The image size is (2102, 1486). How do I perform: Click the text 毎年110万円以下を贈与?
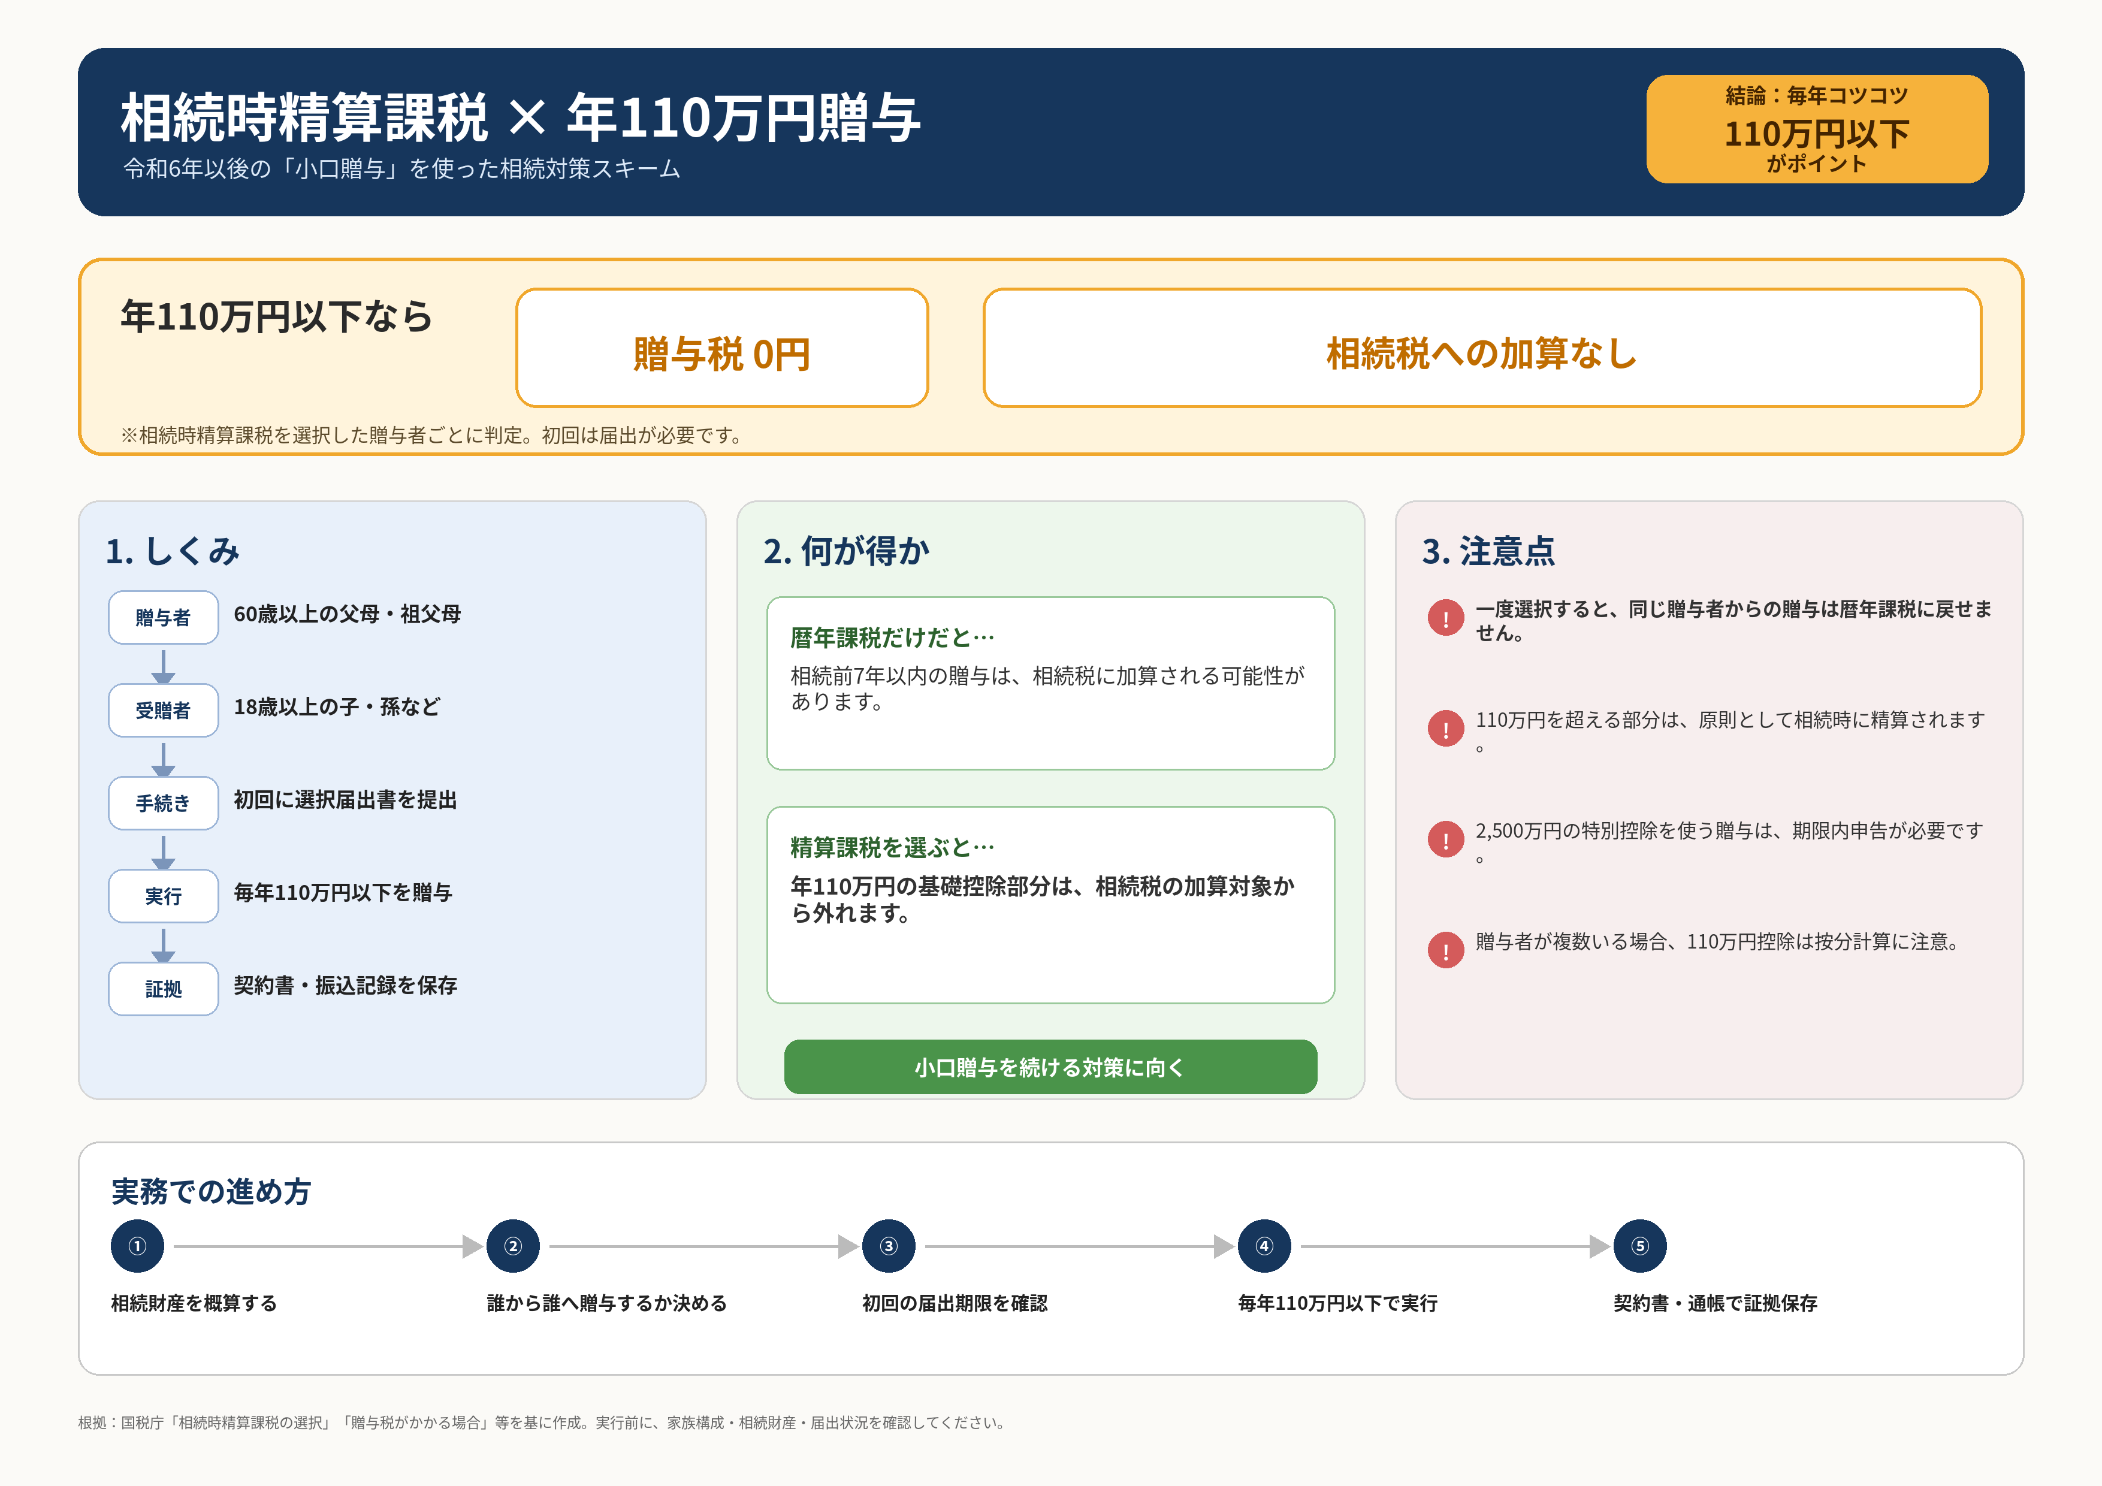343,893
